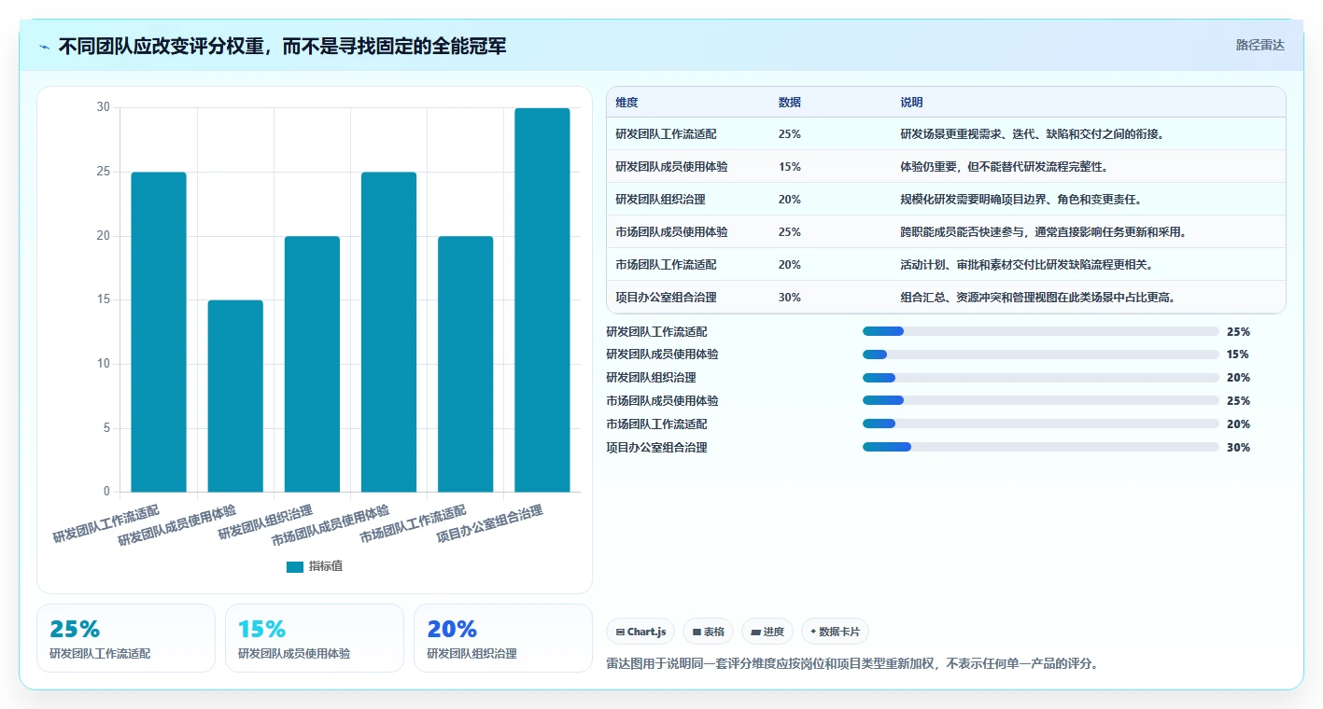
Task: Click progress list label 市场团队工作流适配
Action: tap(656, 424)
